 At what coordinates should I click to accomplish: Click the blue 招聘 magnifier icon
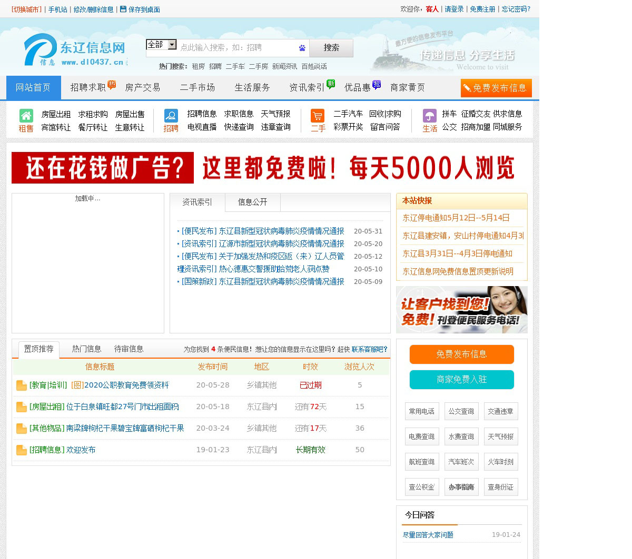coord(171,116)
